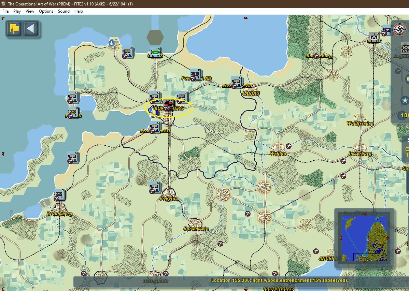
Task: Click the Wehlau town label
Action: pyautogui.click(x=278, y=153)
